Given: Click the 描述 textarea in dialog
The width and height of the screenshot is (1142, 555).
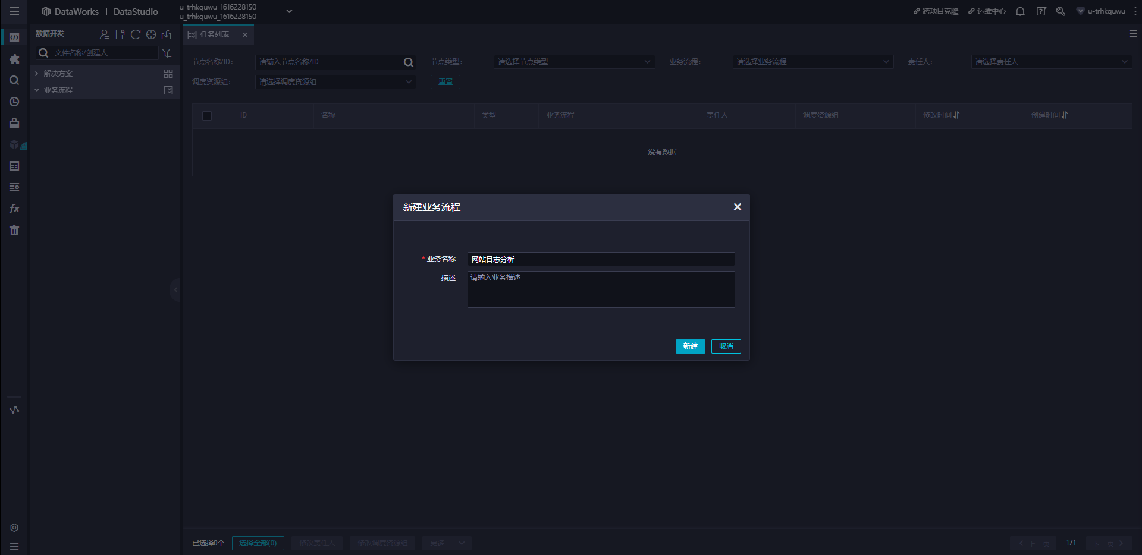Looking at the screenshot, I should [601, 289].
